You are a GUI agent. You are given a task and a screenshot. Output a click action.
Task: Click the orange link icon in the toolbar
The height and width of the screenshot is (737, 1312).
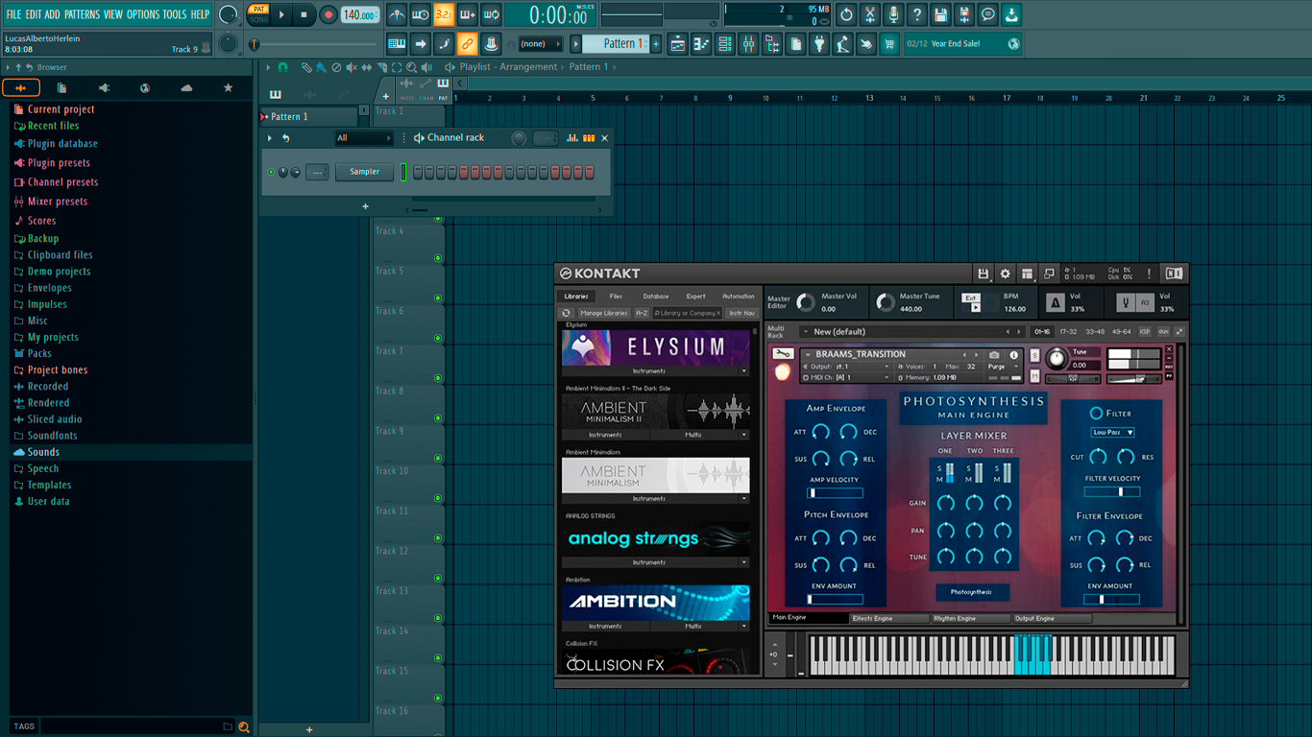tap(467, 44)
